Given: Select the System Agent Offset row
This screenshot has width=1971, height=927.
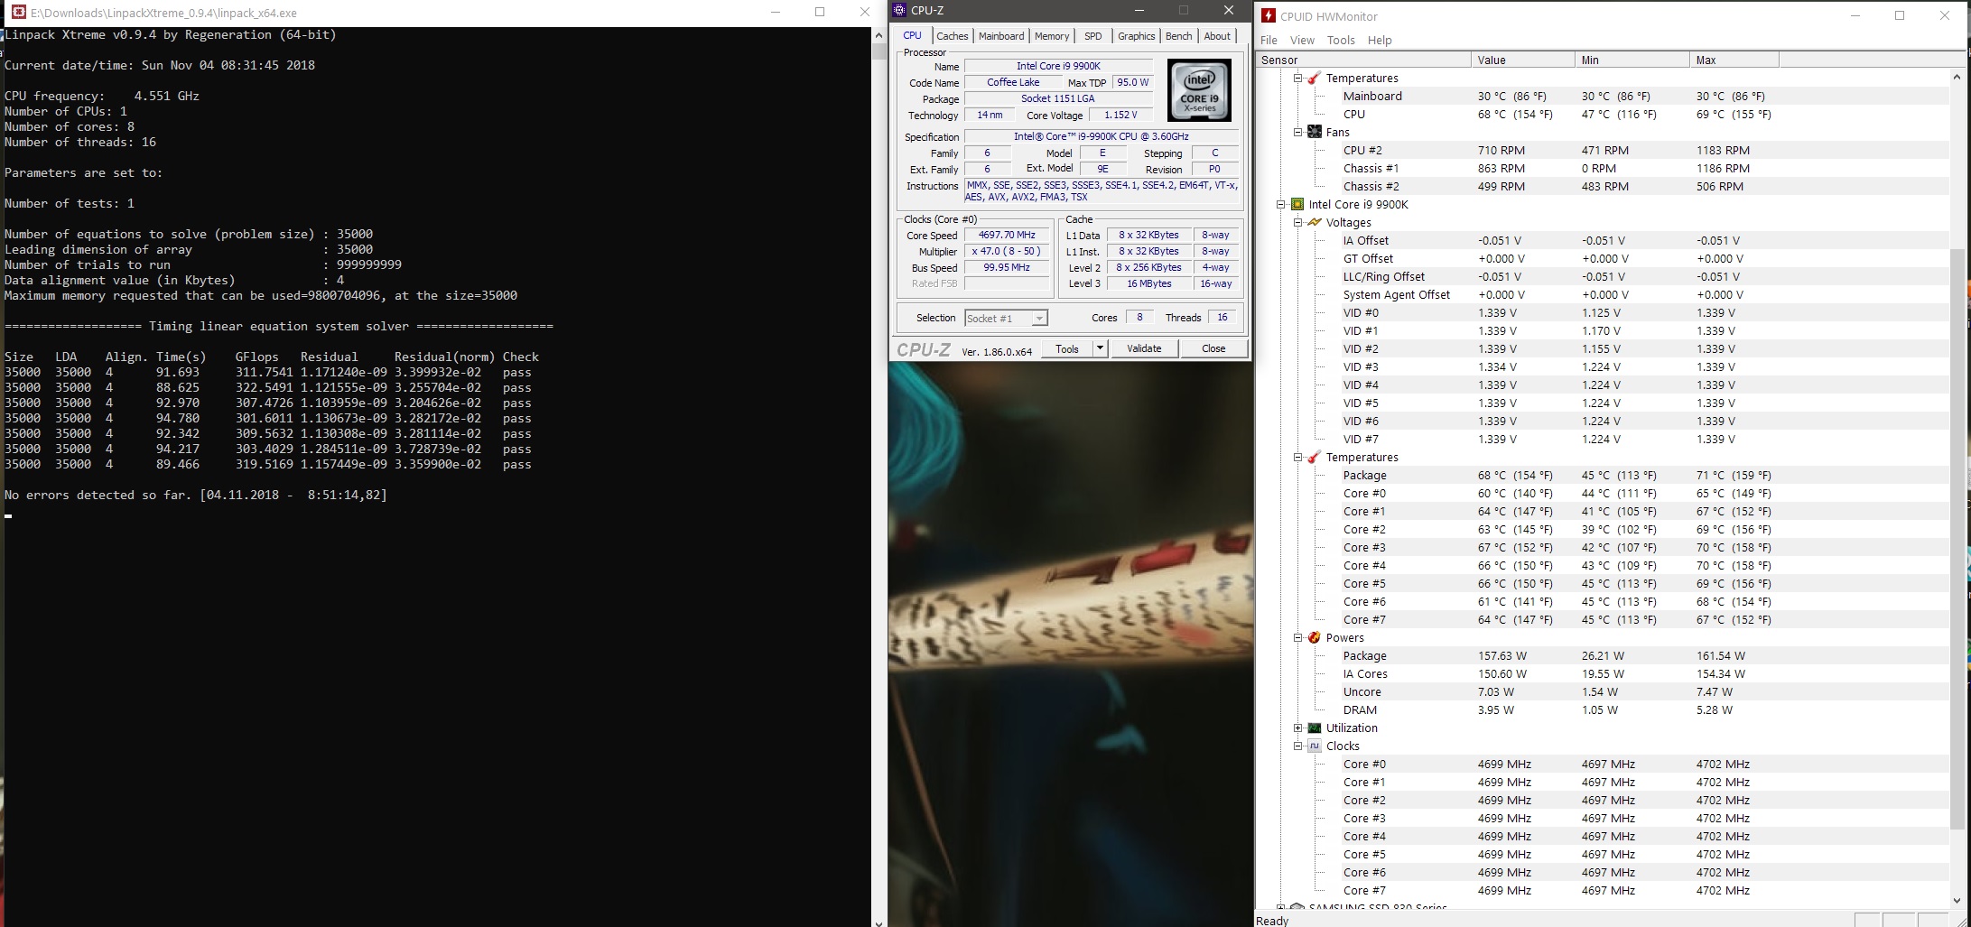Looking at the screenshot, I should click(x=1603, y=295).
